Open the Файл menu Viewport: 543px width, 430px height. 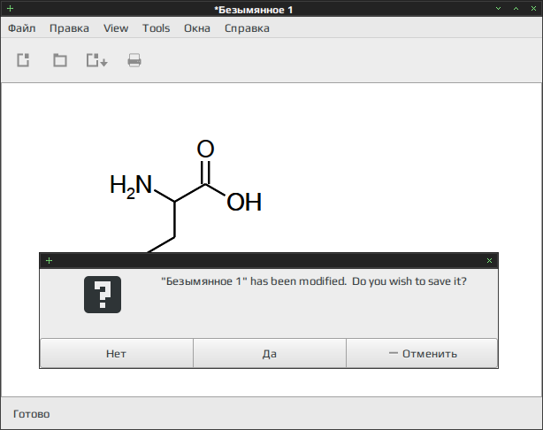[22, 28]
